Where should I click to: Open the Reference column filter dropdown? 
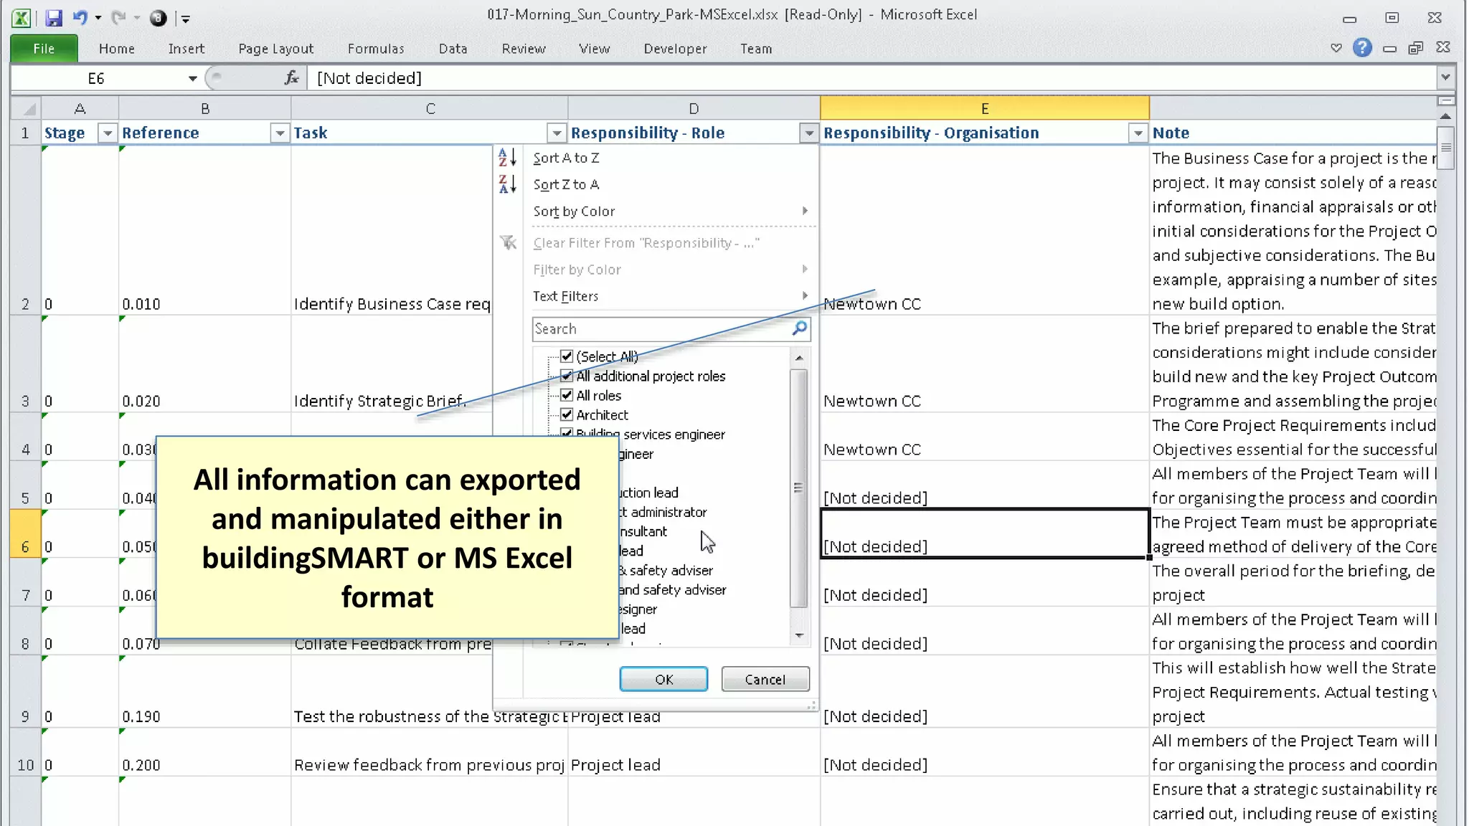(x=280, y=133)
